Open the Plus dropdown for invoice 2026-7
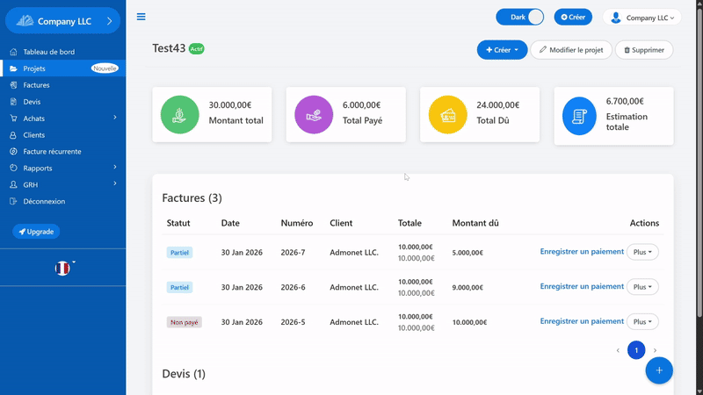Screen dimensions: 703x395 [x=642, y=252]
